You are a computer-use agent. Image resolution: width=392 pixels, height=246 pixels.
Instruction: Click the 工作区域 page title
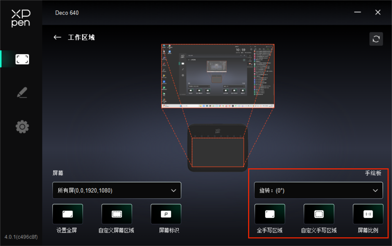coord(81,37)
